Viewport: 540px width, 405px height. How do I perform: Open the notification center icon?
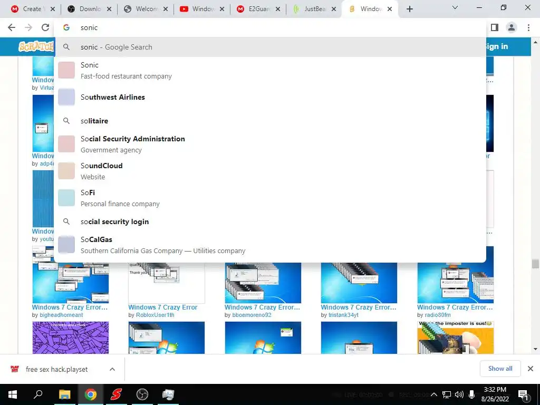(x=523, y=395)
